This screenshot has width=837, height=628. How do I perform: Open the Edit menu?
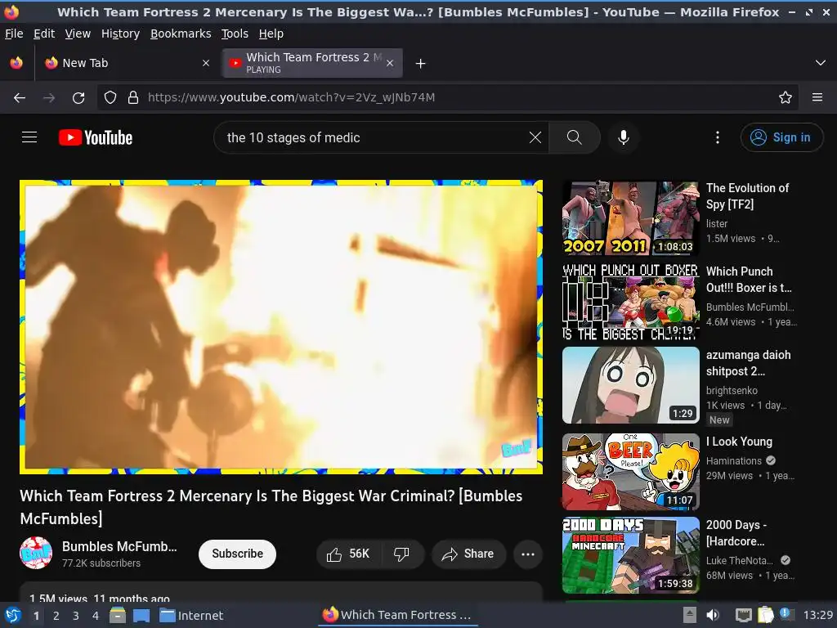44,34
